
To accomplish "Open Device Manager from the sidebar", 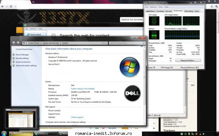I will (x=22, y=55).
